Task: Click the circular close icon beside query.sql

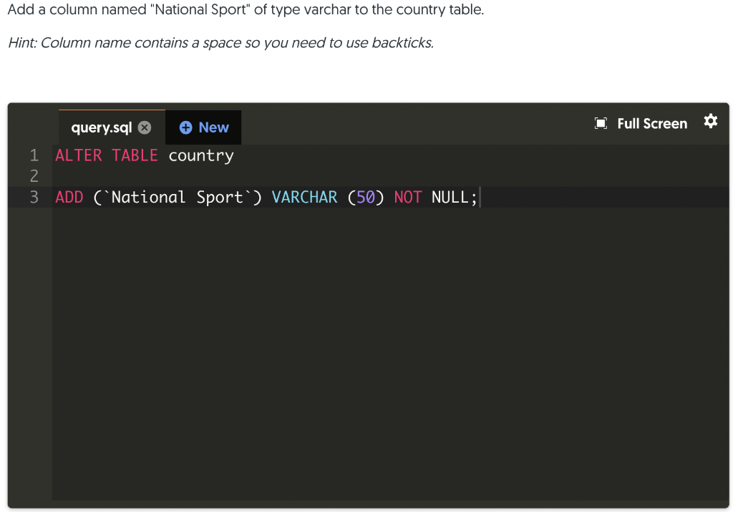Action: (x=145, y=127)
